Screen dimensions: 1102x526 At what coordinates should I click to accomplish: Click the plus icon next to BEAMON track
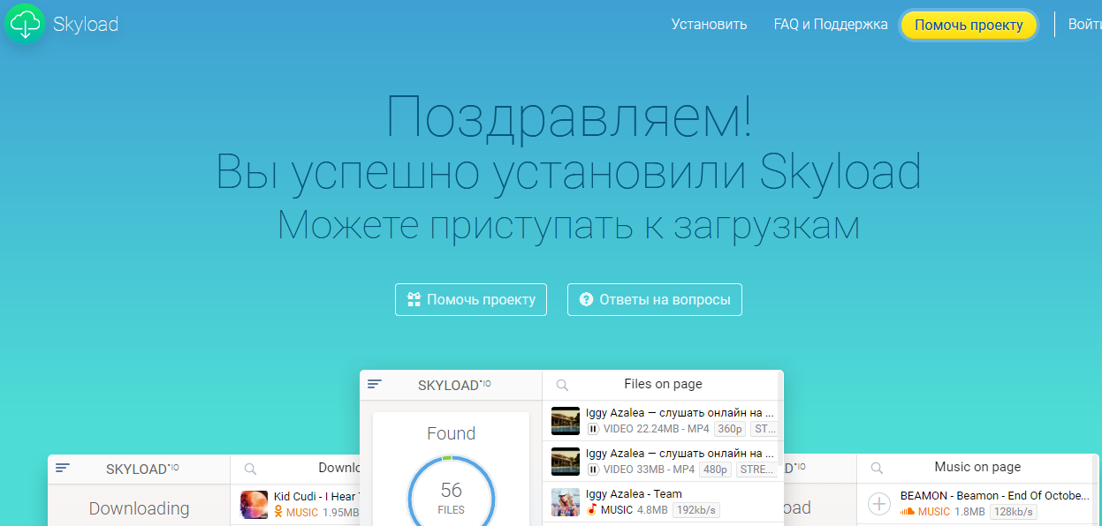(x=879, y=504)
